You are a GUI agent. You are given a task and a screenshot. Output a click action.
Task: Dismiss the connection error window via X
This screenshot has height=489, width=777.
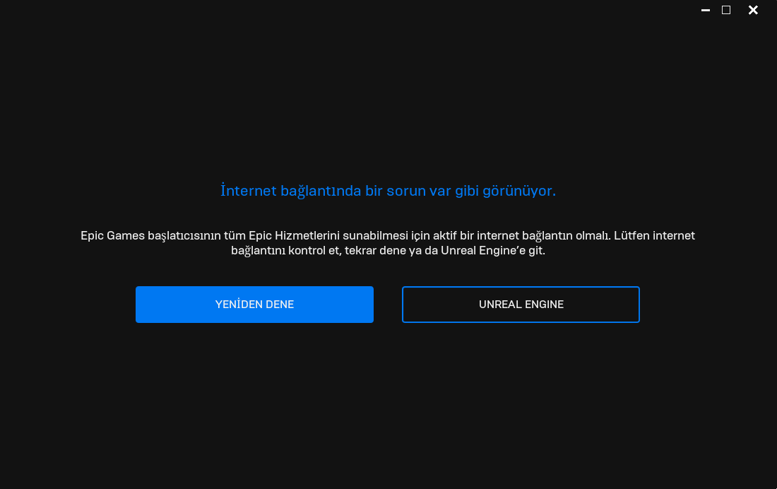pyautogui.click(x=753, y=10)
